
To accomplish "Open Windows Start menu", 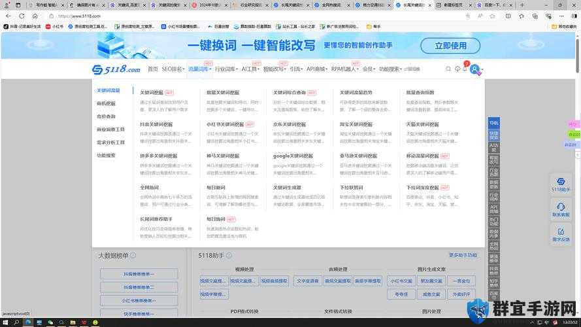I will click(x=5, y=322).
